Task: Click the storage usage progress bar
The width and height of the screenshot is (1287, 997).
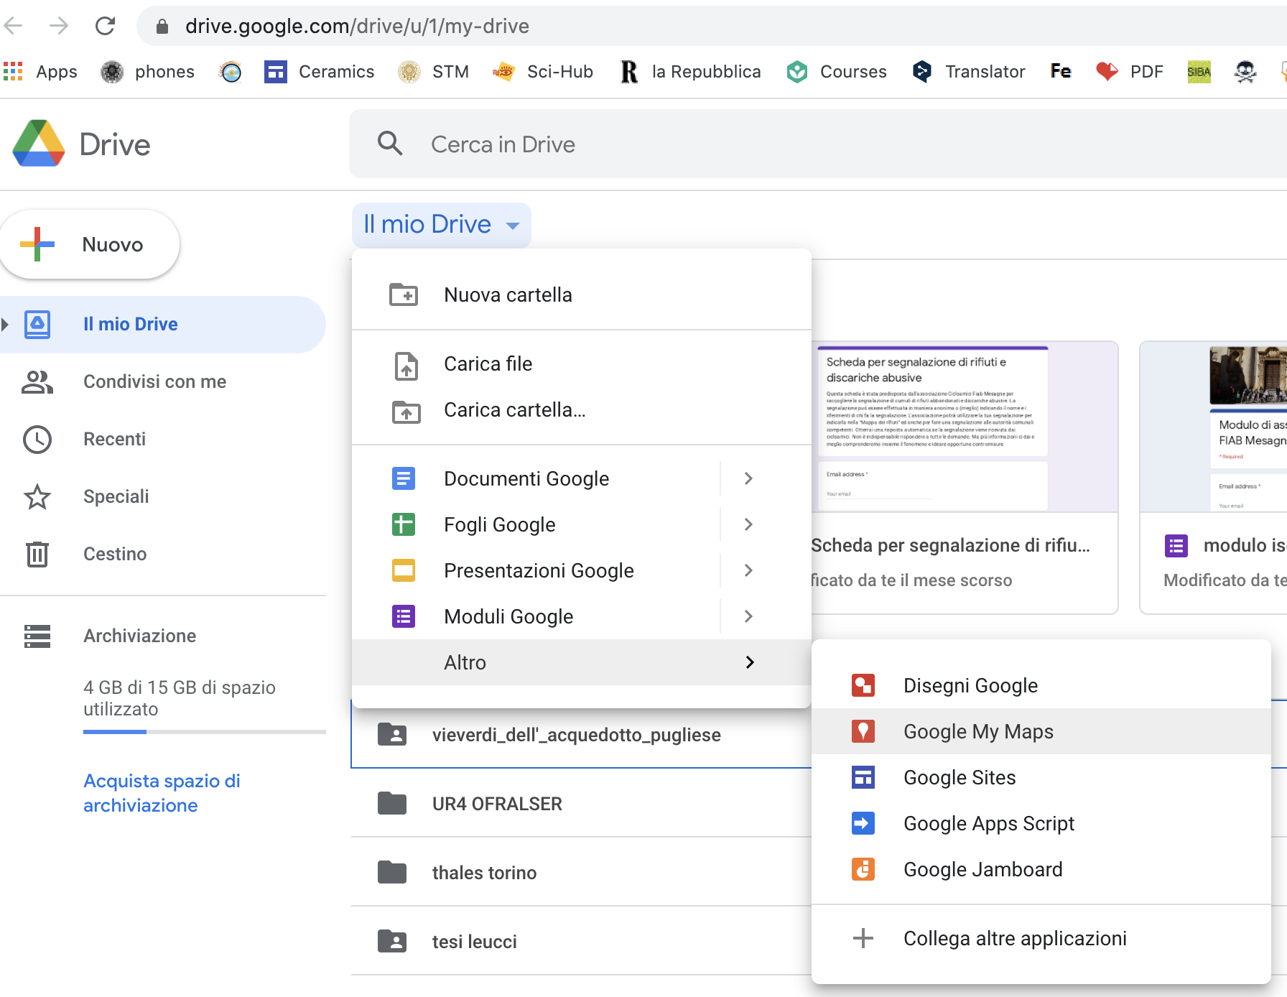Action: coord(205,732)
